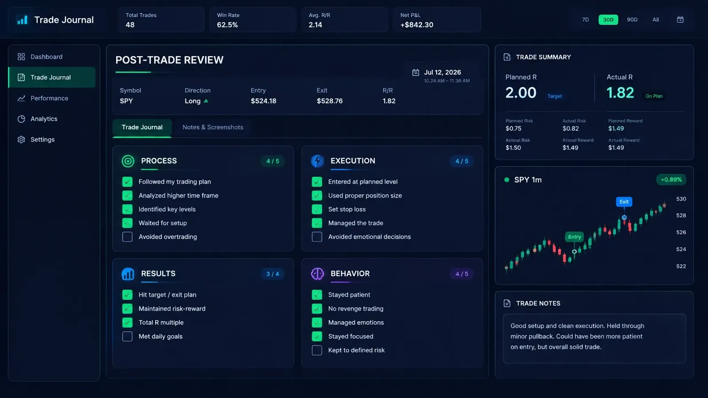Select the 7D time range
This screenshot has width=708, height=398.
tap(585, 19)
